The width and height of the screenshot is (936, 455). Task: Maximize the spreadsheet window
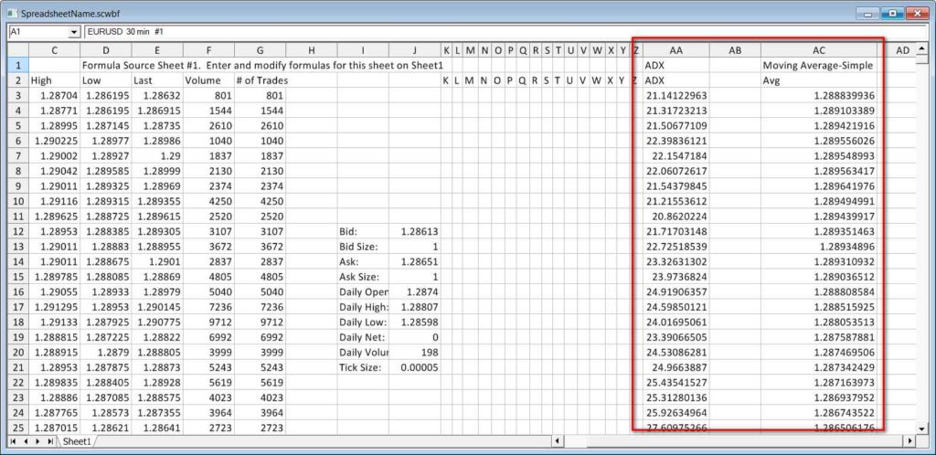click(x=892, y=13)
